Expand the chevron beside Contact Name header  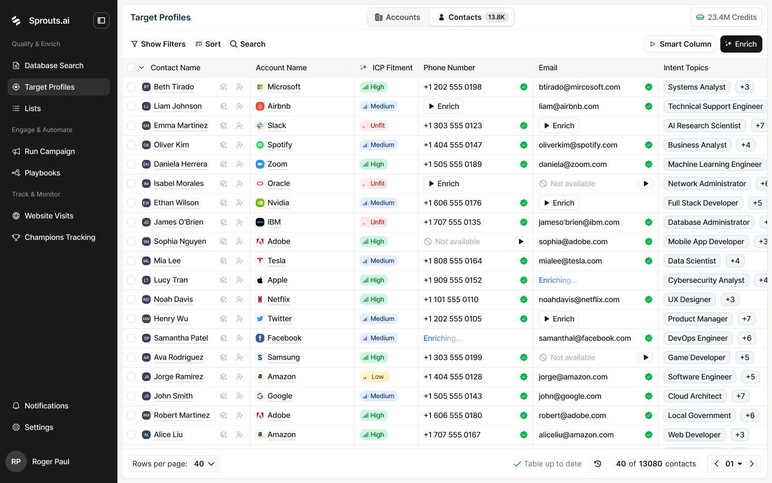(142, 68)
